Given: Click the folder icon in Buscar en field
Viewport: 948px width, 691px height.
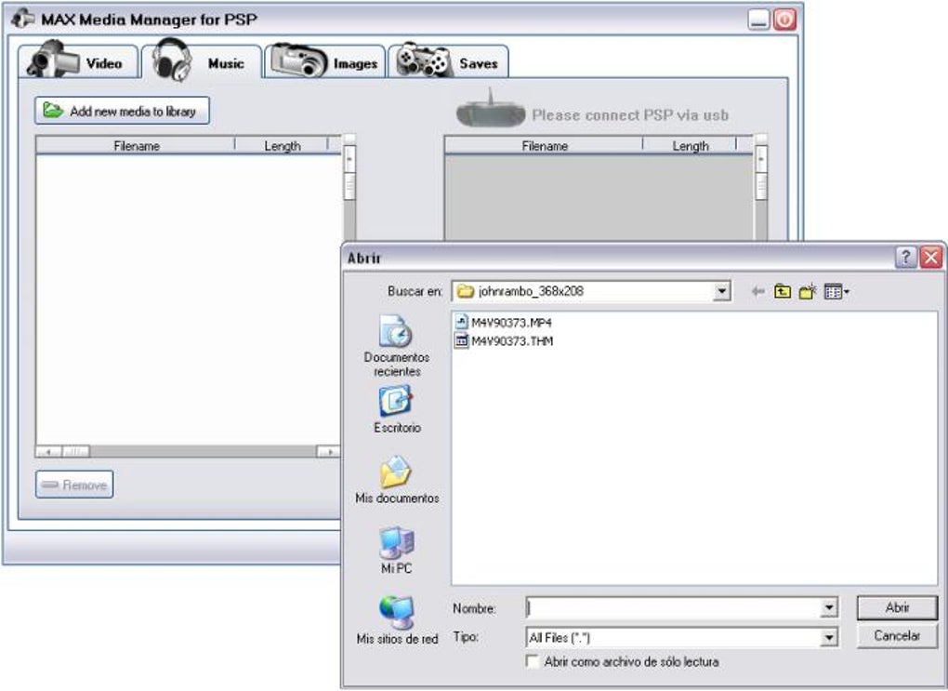Looking at the screenshot, I should point(465,292).
